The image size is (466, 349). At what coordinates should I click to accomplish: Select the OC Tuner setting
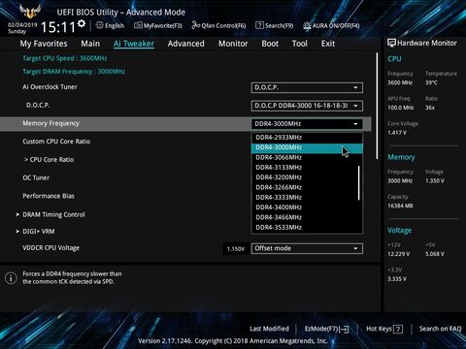point(36,177)
